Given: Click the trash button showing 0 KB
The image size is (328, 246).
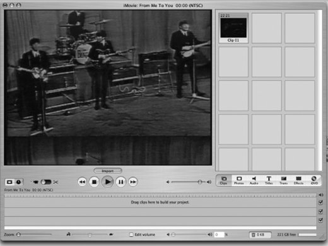Looking at the screenshot, I should (x=261, y=235).
